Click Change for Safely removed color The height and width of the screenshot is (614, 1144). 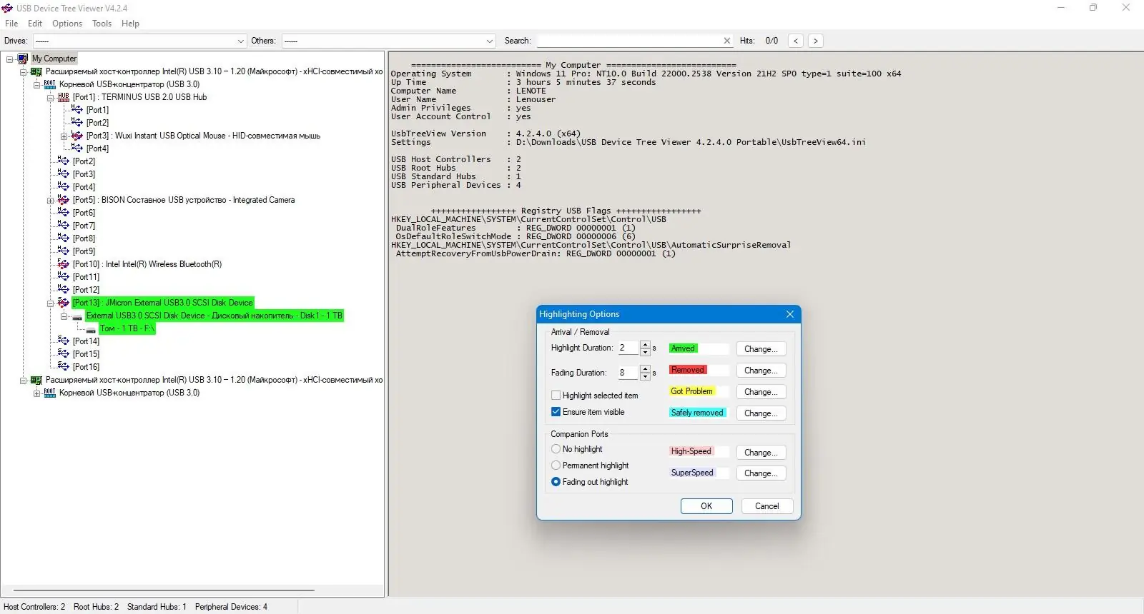pos(761,413)
